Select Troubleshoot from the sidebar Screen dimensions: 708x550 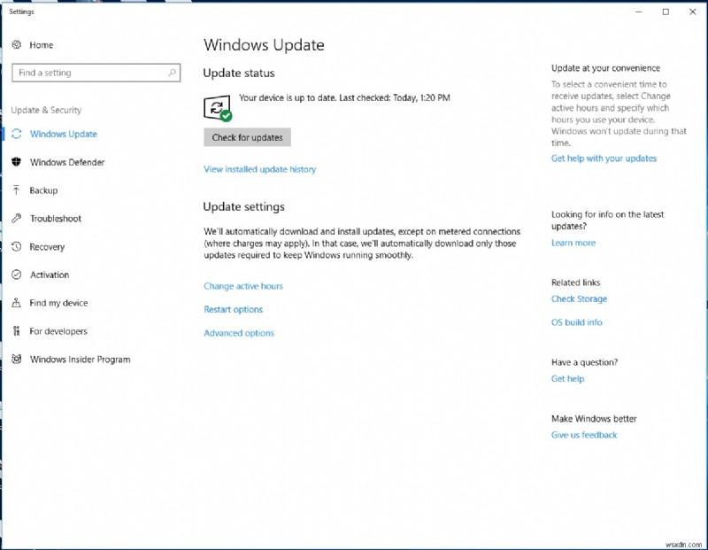point(56,218)
